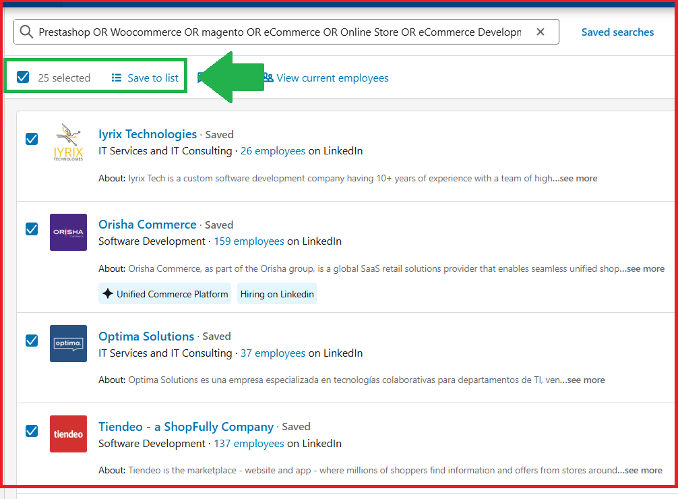Uncheck Tiendeo checkbox
The width and height of the screenshot is (678, 499).
[x=32, y=431]
